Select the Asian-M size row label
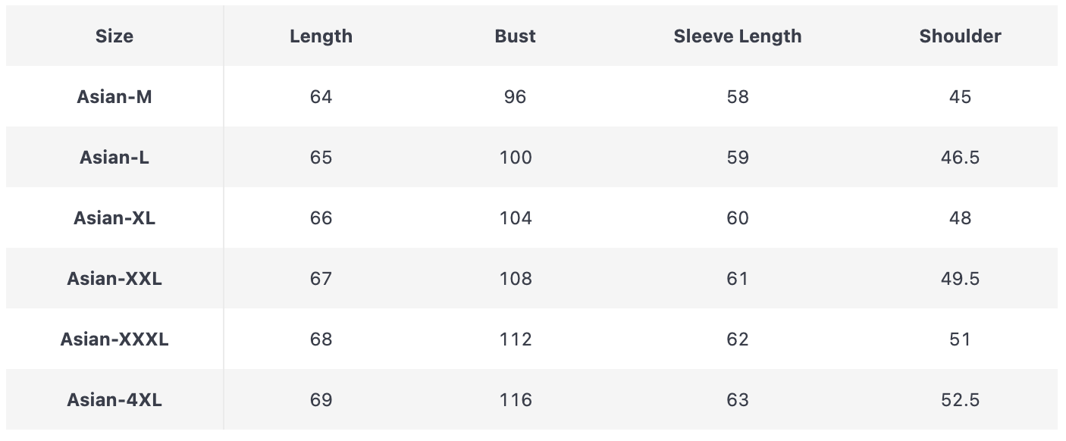Viewport: 1066px width, 441px height. (x=114, y=97)
